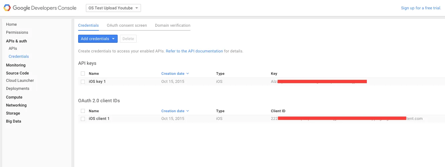Image resolution: width=445 pixels, height=167 pixels.
Task: Select the iOS client 1 checkbox
Action: coord(83,119)
